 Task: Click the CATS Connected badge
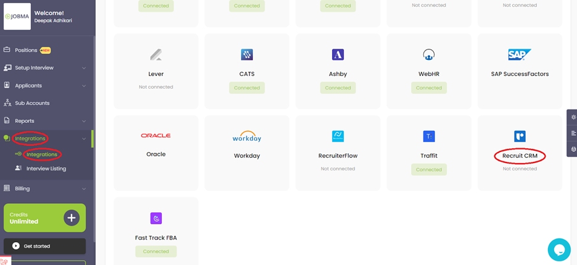pyautogui.click(x=247, y=88)
